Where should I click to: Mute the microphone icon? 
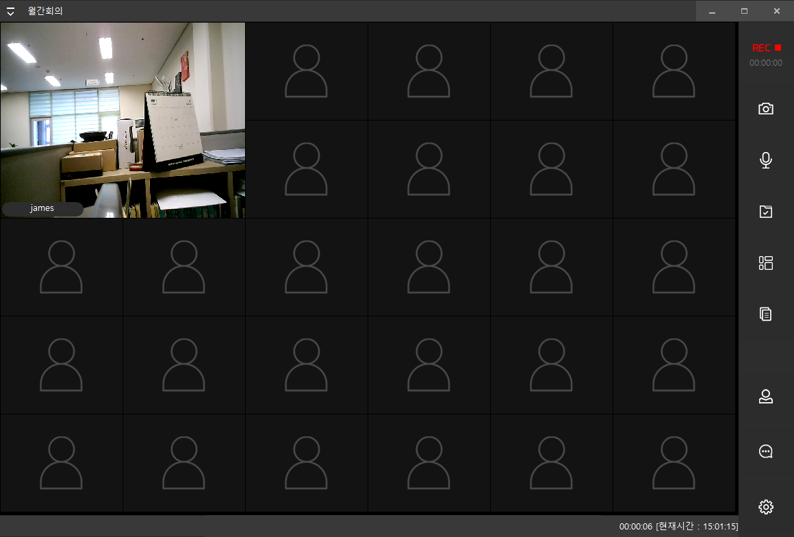tap(766, 160)
